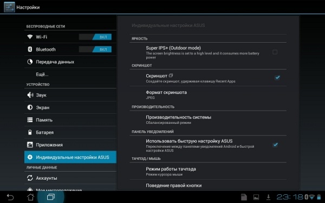
Task: Tap the gear icon for ASUS settings
Action: 30,157
